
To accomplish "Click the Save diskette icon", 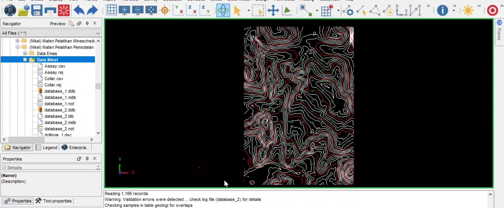I will pyautogui.click(x=36, y=10).
